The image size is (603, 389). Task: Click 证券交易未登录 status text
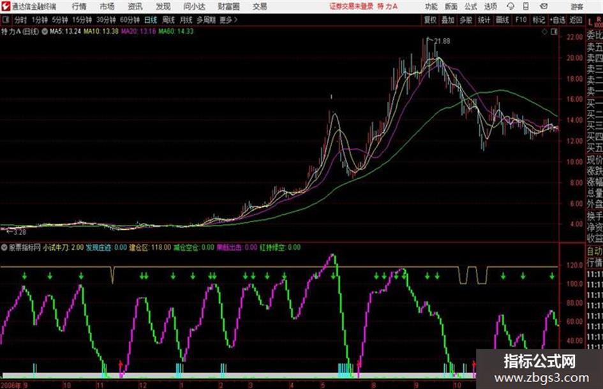click(352, 6)
